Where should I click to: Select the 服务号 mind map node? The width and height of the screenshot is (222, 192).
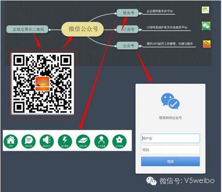click(x=128, y=13)
